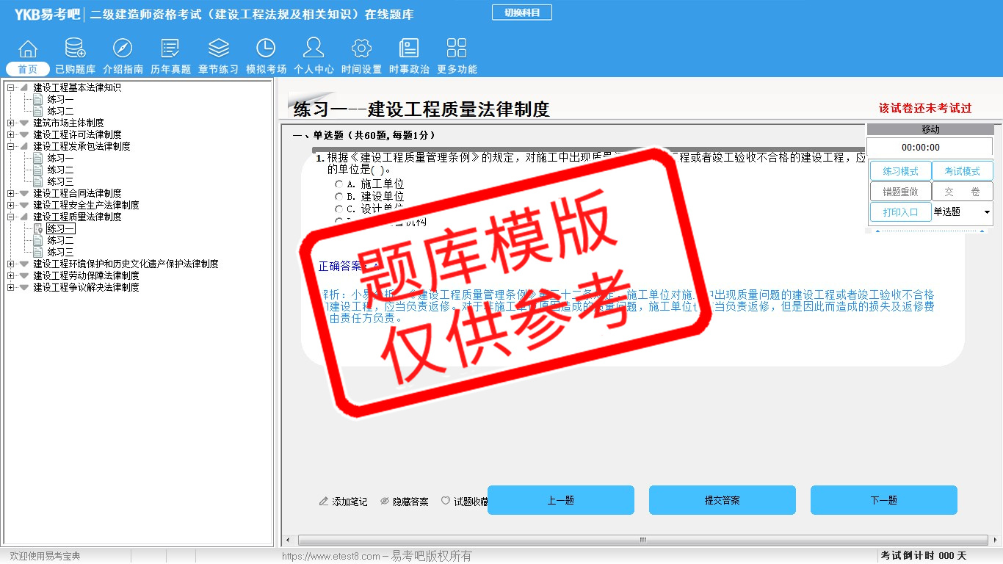The width and height of the screenshot is (1003, 564).
Task: Open 历年真题 checklist icon
Action: [170, 49]
